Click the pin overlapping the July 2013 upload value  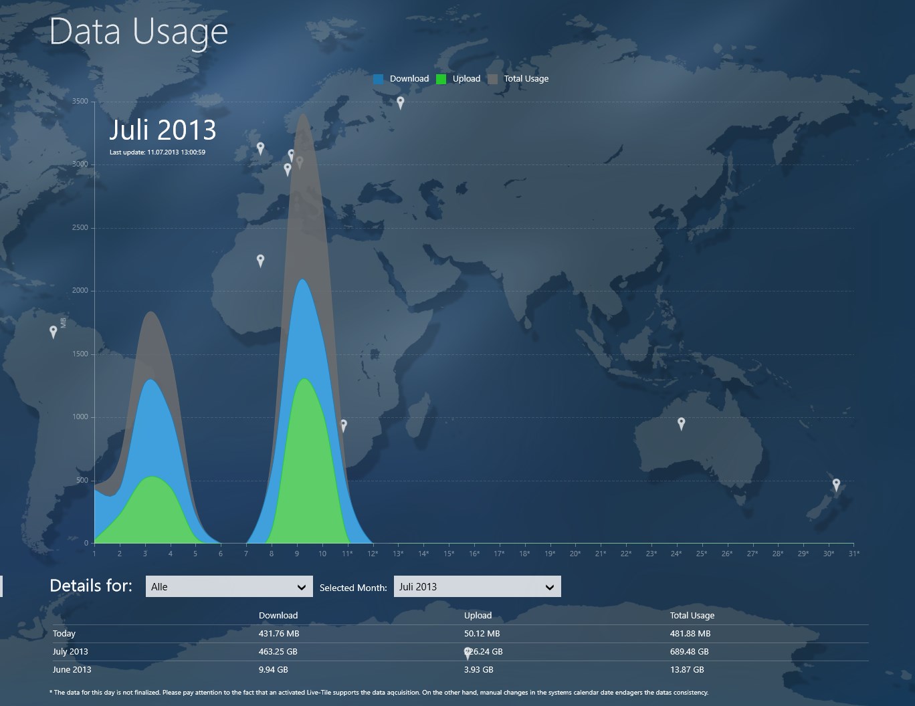[x=468, y=653]
